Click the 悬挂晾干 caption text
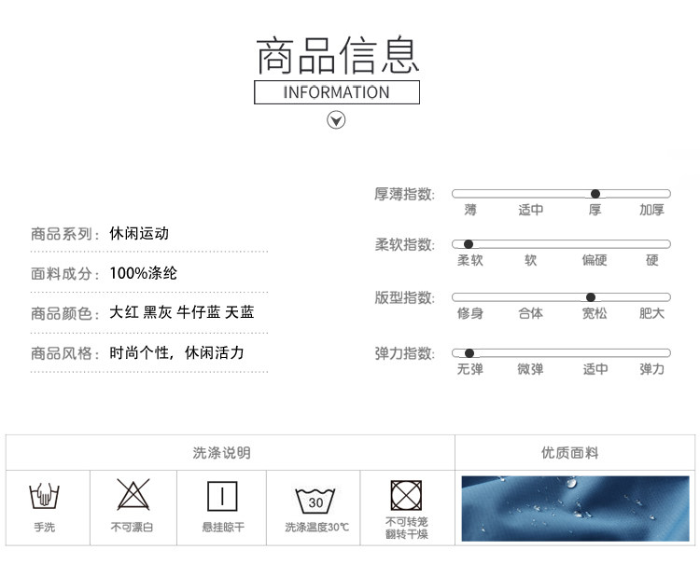 (x=223, y=527)
